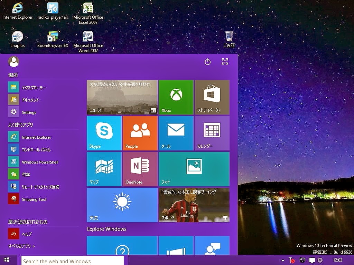
Task: Select the Microsoft Office Excel 2007 shortcut
Action: (88, 13)
